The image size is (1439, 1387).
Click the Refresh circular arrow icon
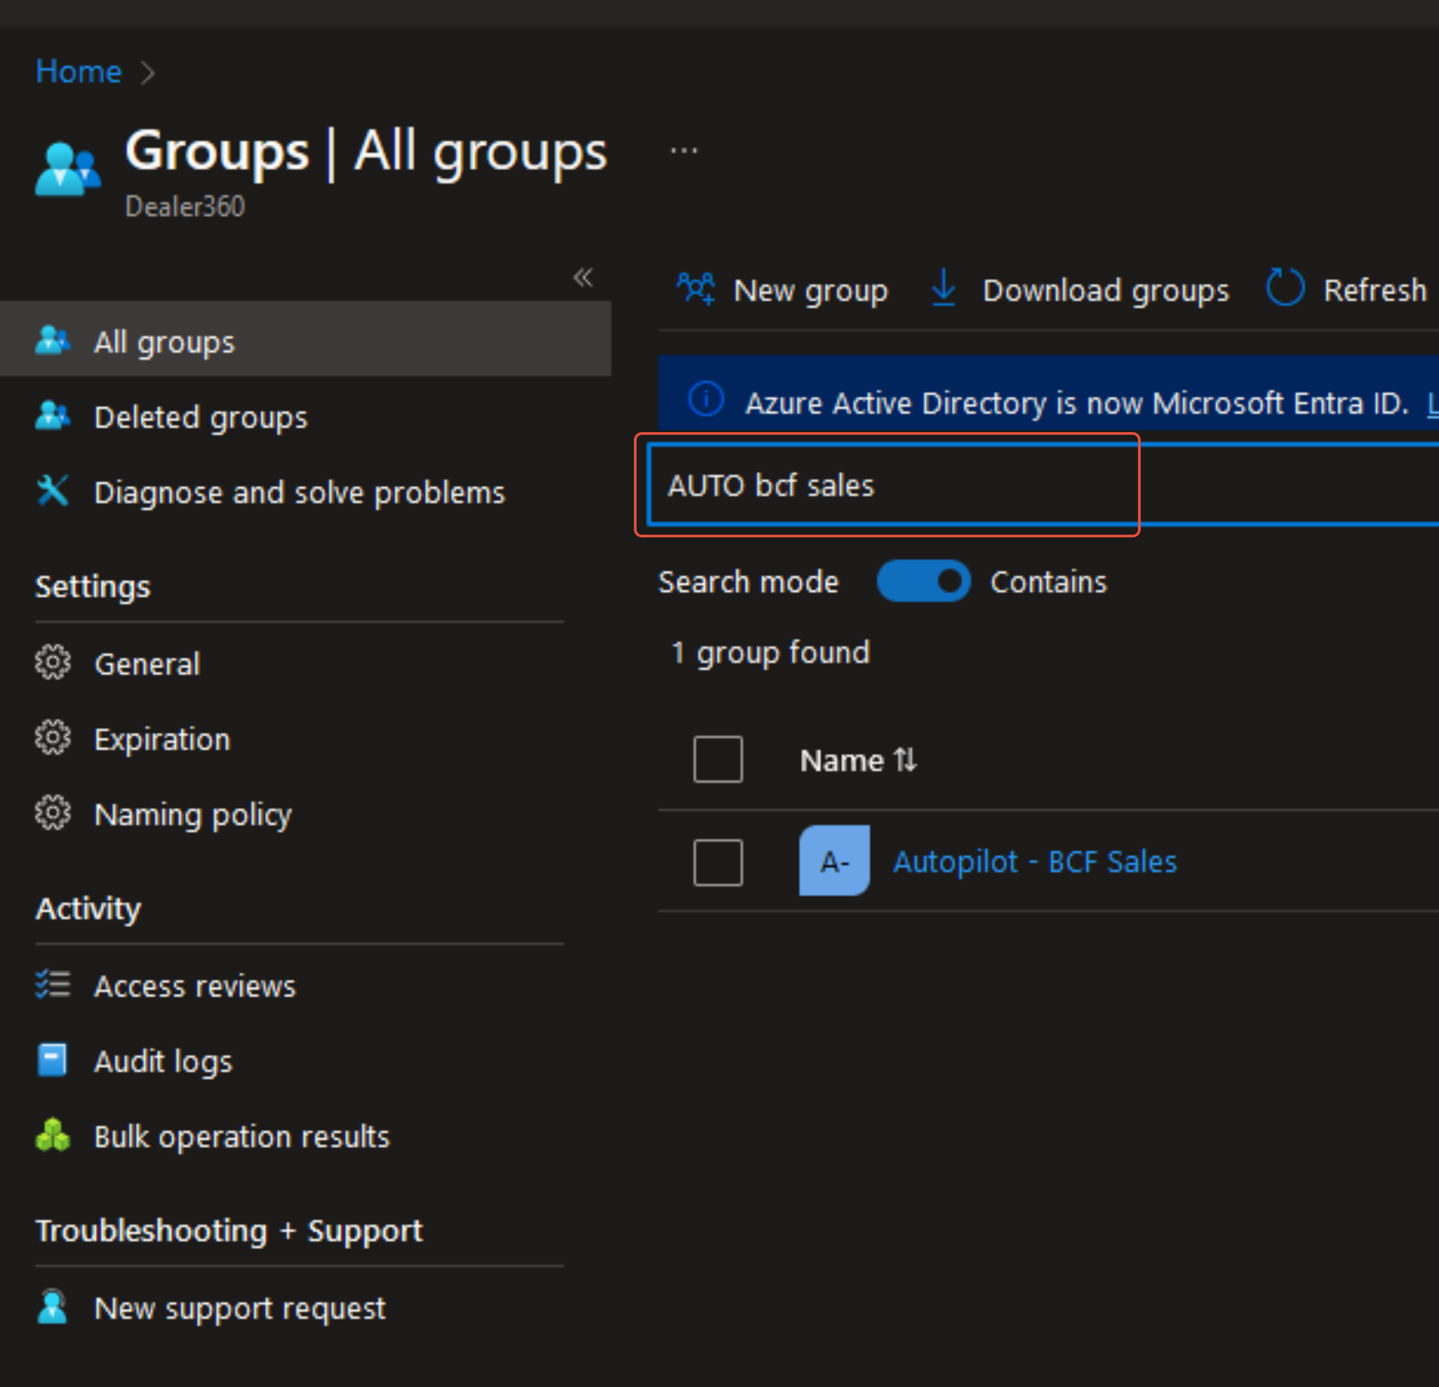pyautogui.click(x=1285, y=288)
